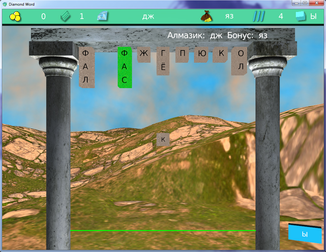This screenshot has height=252, width=326.
Task: Click the gold coins icon
Action: (15, 16)
